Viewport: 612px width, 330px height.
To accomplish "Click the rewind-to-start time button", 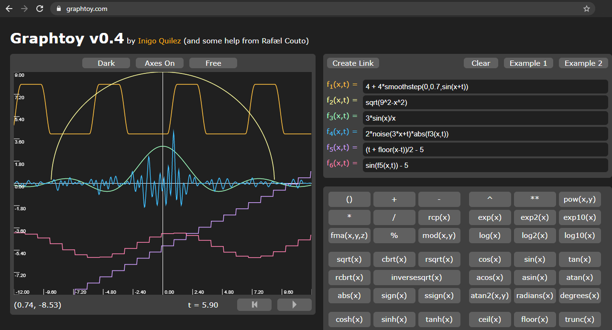I will [x=254, y=305].
